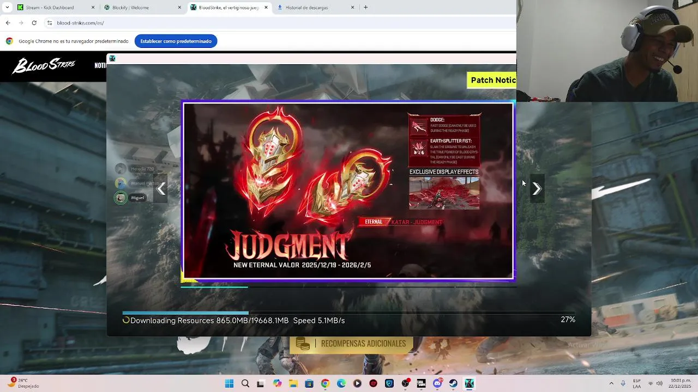This screenshot has height=392, width=698.
Task: Close the Stream - Kick Dashboard tab
Action: (x=93, y=8)
